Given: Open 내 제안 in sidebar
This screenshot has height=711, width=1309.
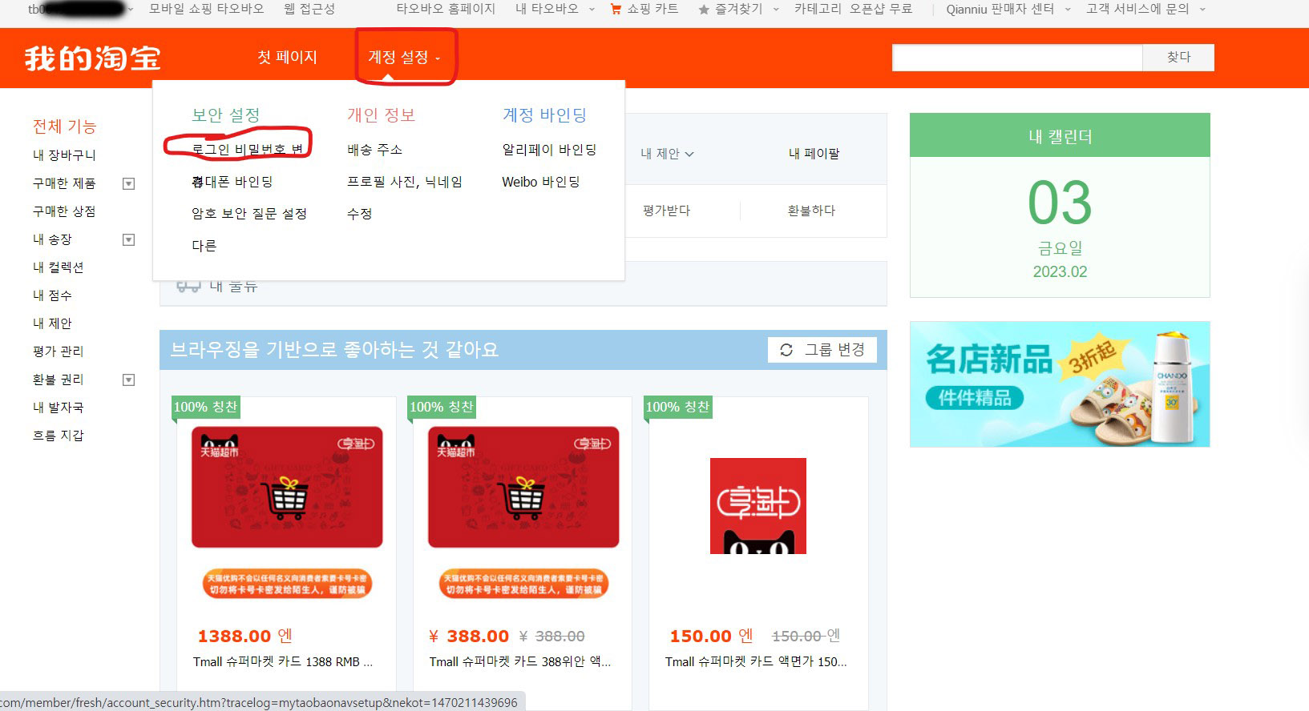Looking at the screenshot, I should (x=52, y=323).
